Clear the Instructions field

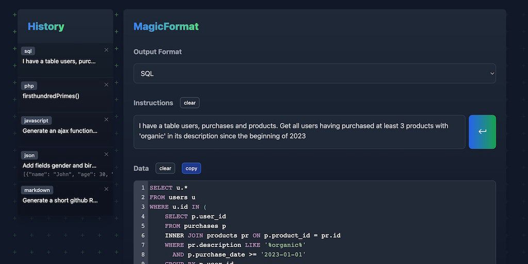190,103
